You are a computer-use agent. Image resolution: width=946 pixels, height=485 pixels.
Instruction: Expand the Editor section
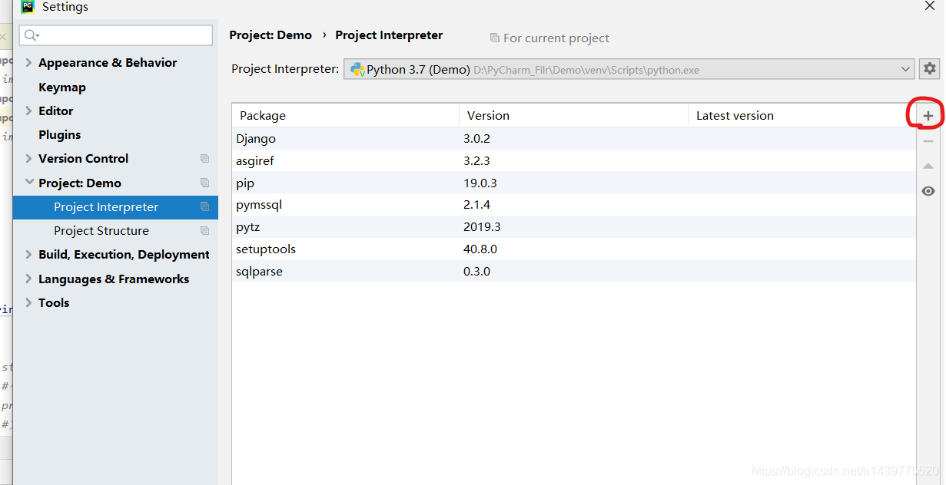(x=29, y=111)
